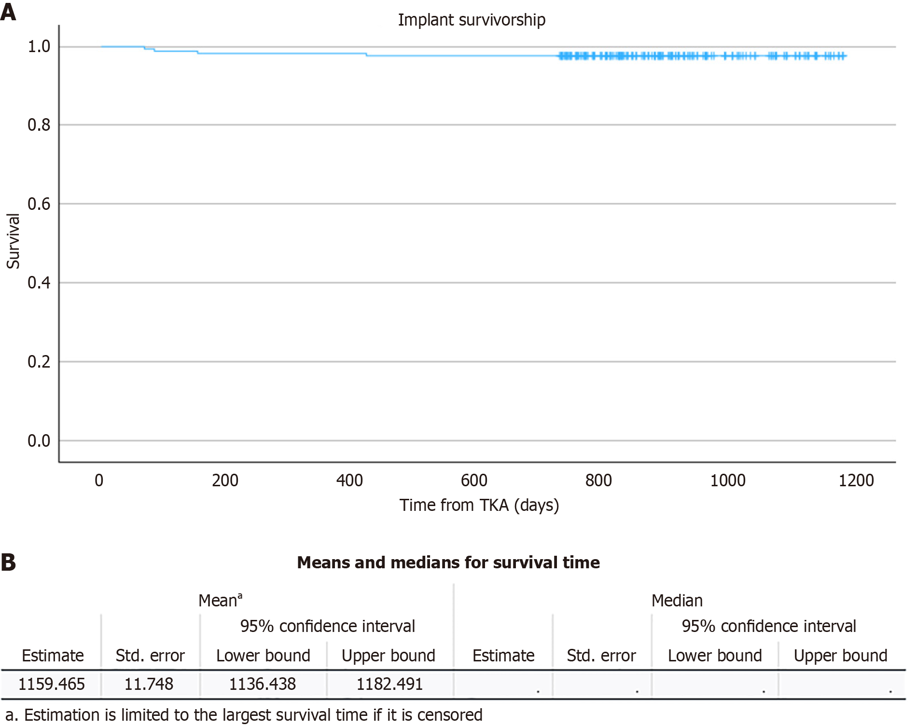The height and width of the screenshot is (727, 916).
Task: Click the 0.2 tick on the survival axis
Action: [x=39, y=362]
